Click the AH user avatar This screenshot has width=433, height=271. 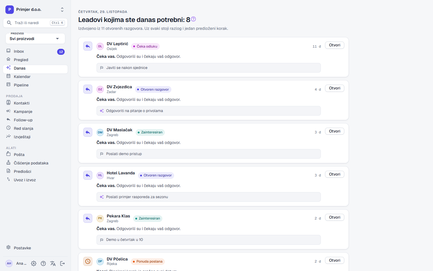click(9, 263)
